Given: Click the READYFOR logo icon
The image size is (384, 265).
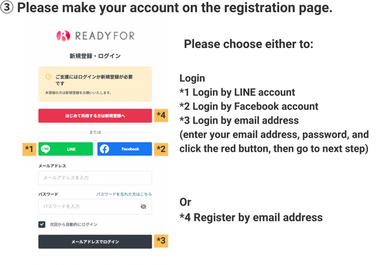Looking at the screenshot, I should point(63,36).
